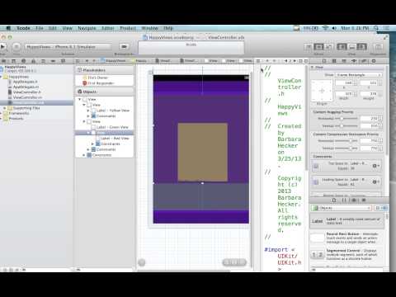Open the Editor menu

(x=107, y=28)
